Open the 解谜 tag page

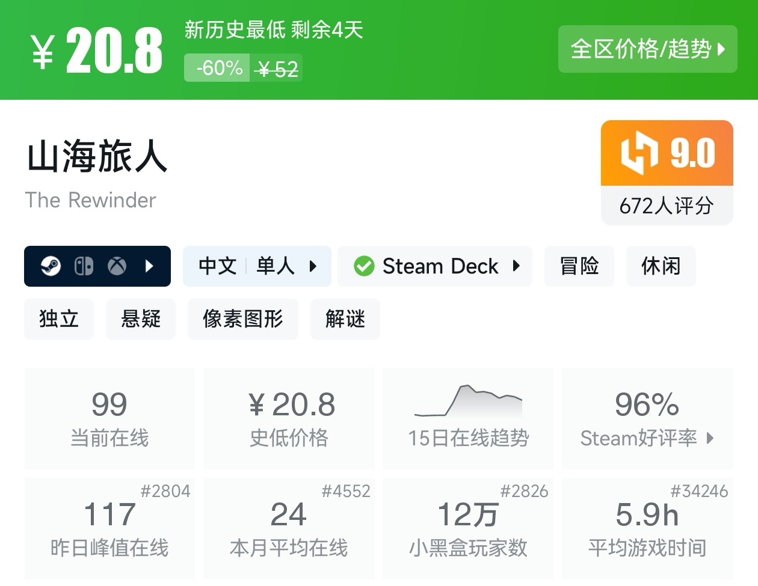(x=345, y=319)
